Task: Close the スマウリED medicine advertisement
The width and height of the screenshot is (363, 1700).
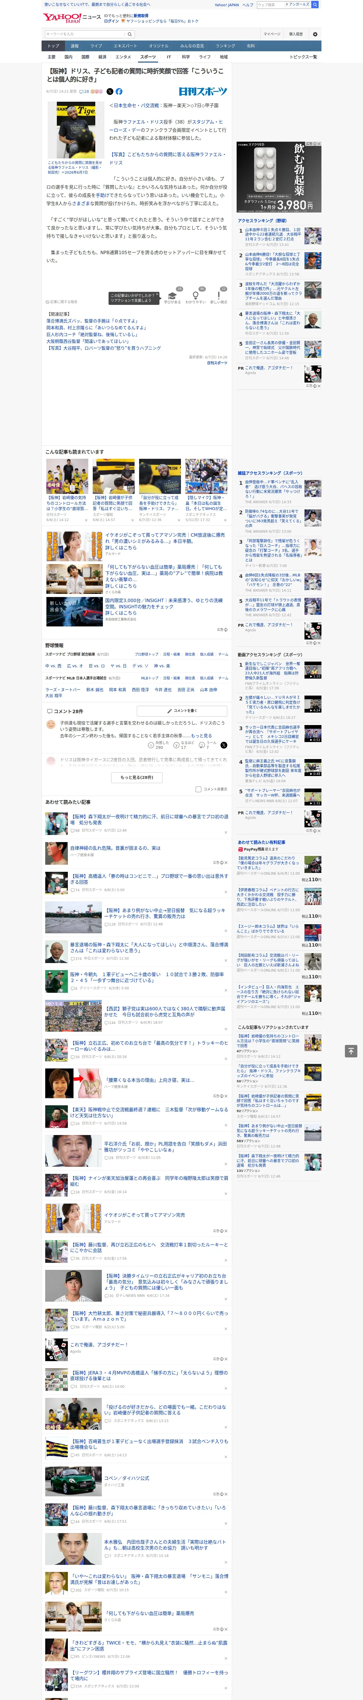Action: [319, 144]
